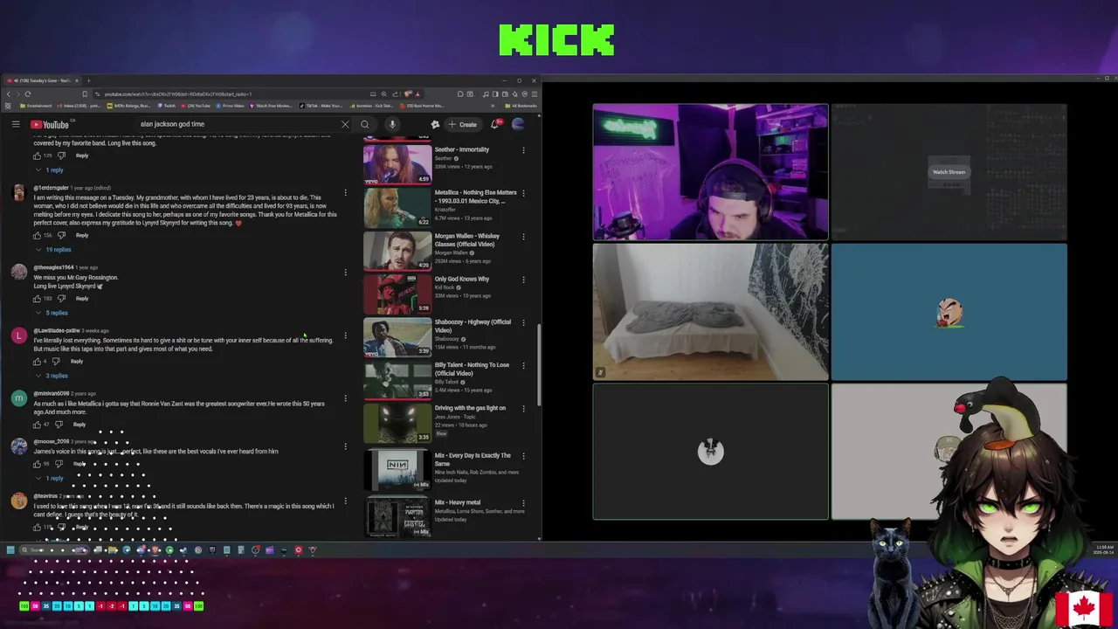Viewport: 1118px width, 629px height.
Task: Like the @minivan6098 comment
Action: click(x=37, y=425)
